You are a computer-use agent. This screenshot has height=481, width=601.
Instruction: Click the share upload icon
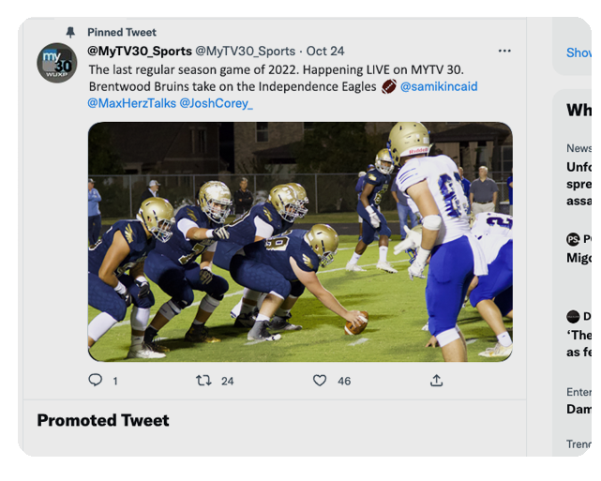point(436,381)
